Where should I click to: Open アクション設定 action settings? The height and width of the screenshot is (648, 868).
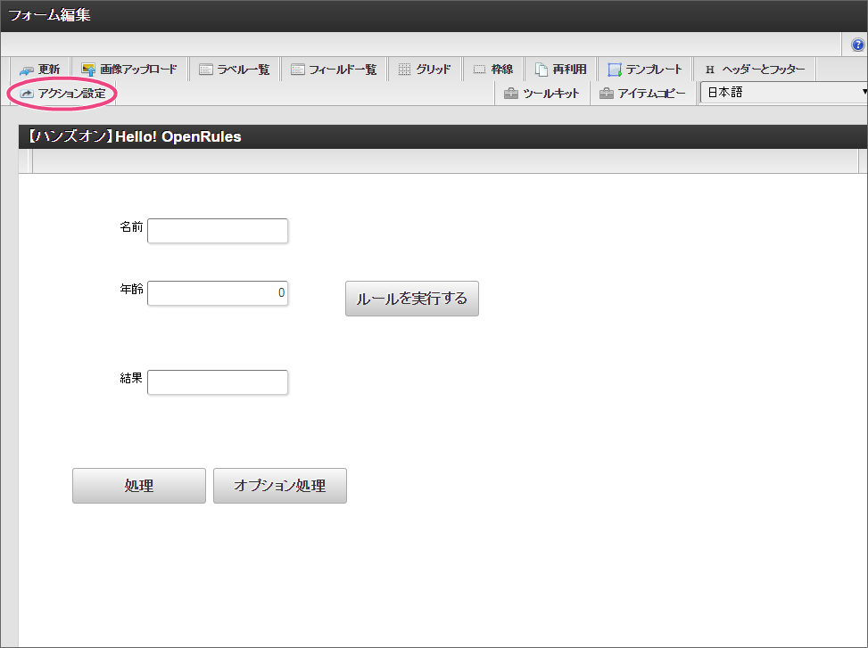[62, 93]
